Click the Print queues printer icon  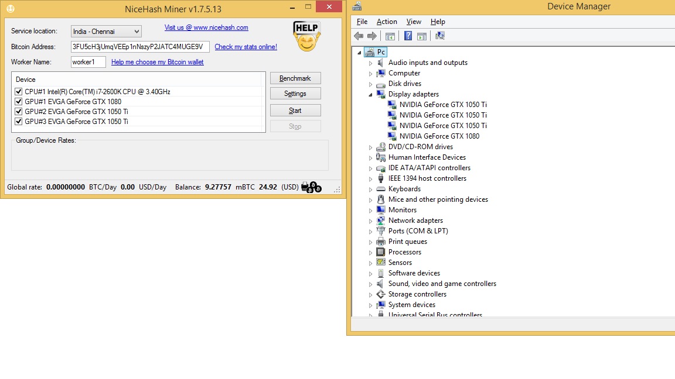point(380,242)
